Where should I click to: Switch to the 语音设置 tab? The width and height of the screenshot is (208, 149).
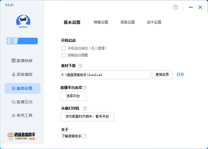[x=128, y=22]
